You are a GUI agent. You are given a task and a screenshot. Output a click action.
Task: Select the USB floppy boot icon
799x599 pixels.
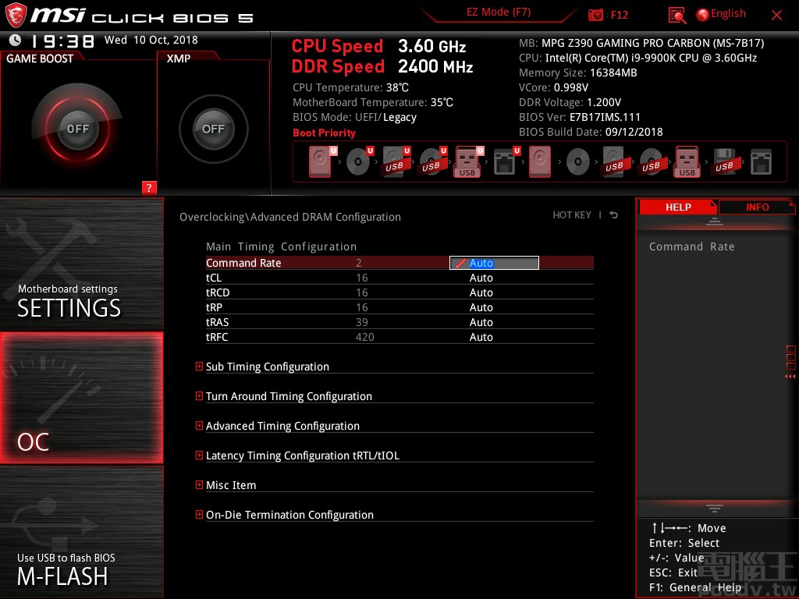pyautogui.click(x=725, y=162)
